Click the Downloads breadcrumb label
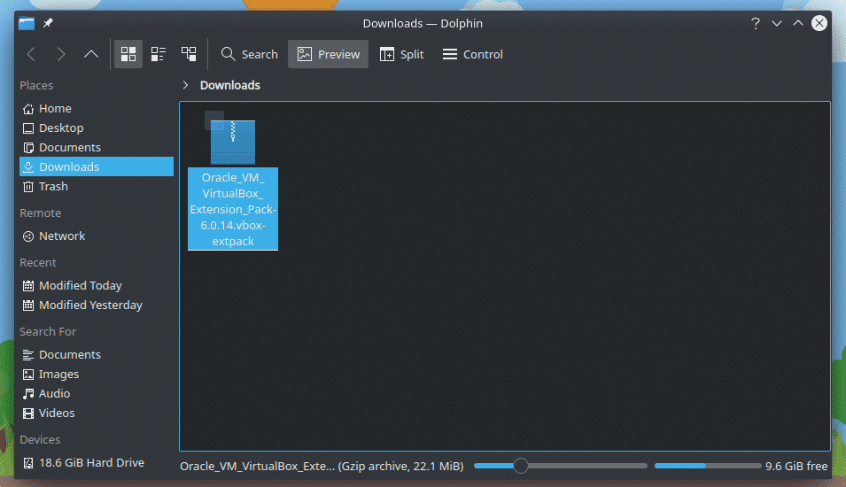The height and width of the screenshot is (487, 846). pos(229,85)
